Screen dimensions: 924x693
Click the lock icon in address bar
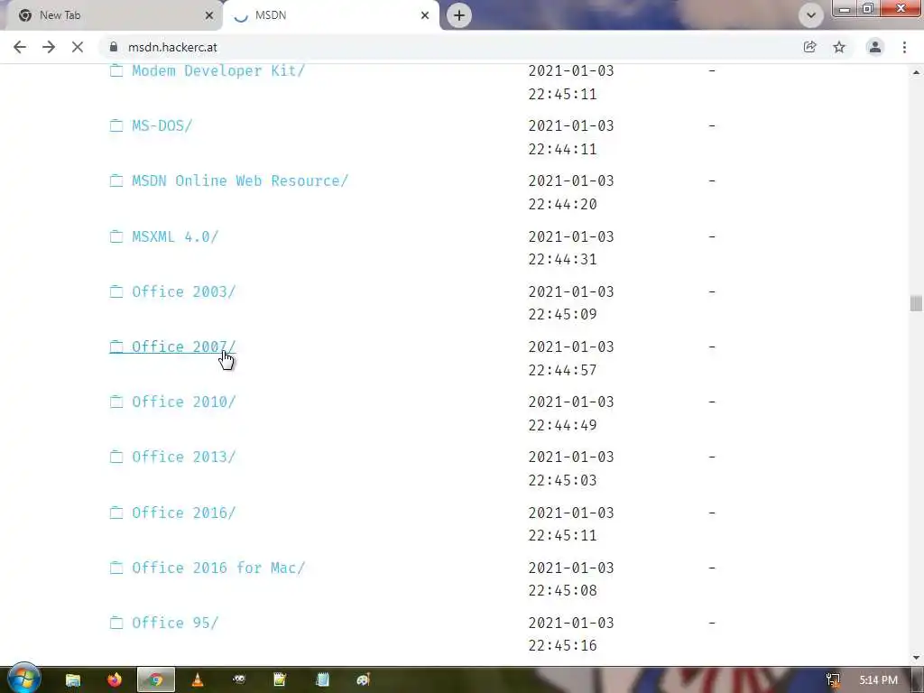tap(114, 47)
